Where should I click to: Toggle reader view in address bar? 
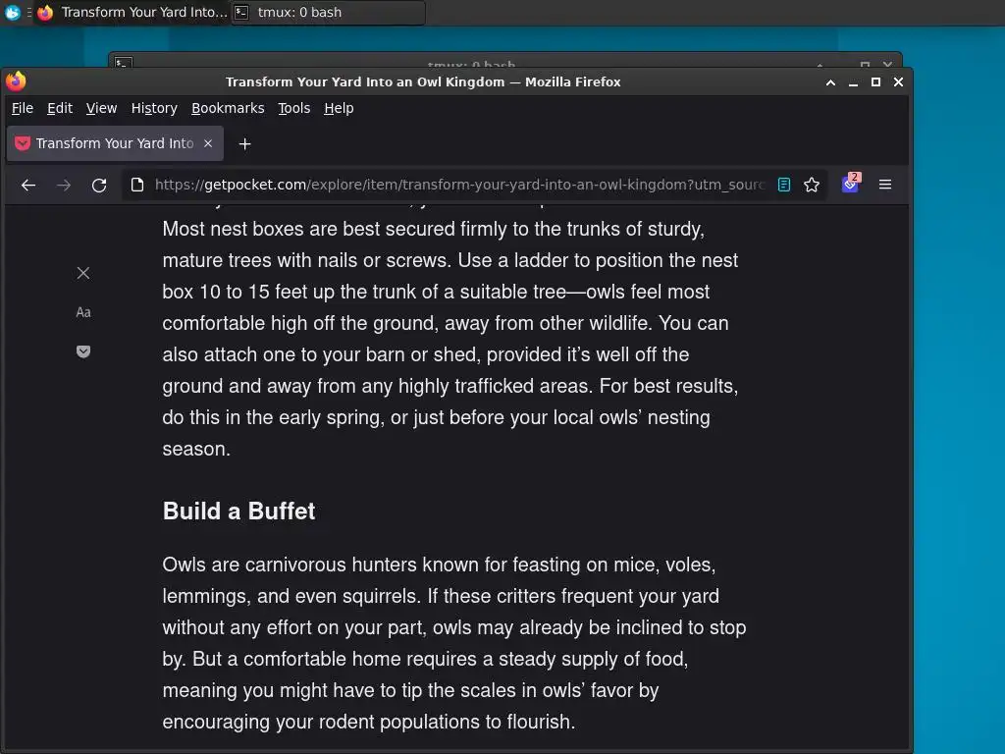pyautogui.click(x=784, y=185)
